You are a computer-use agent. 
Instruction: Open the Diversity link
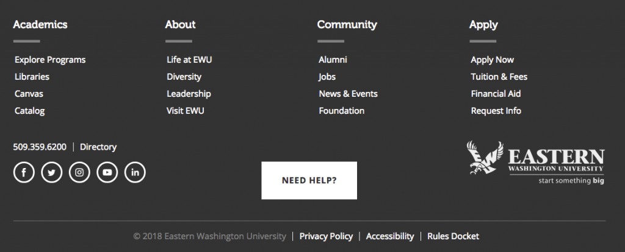(184, 77)
